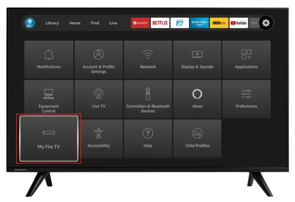295x202 pixels.
Task: Open the Find tab
Action: coord(95,23)
